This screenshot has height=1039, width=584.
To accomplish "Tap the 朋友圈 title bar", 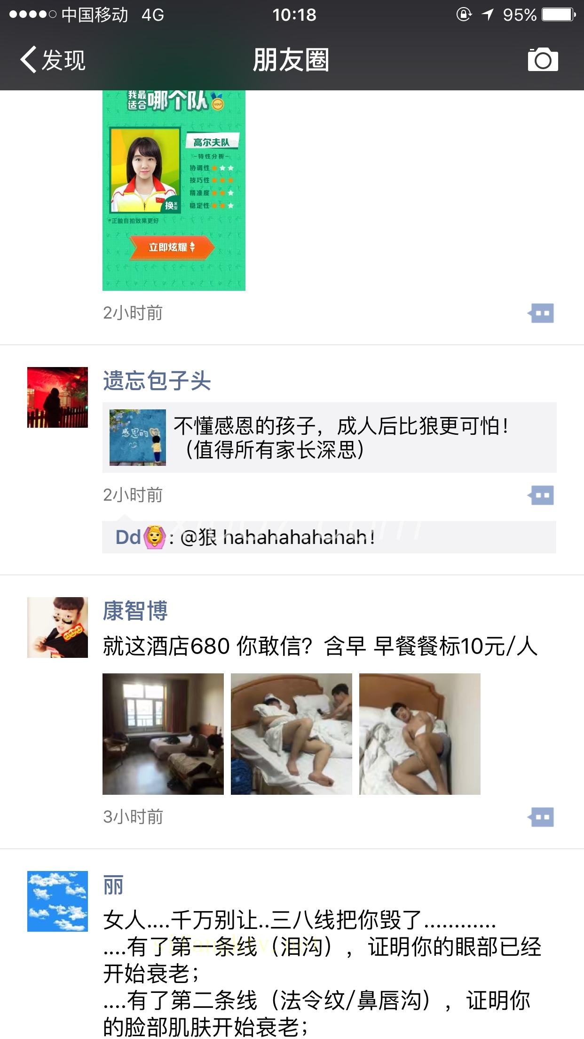I will [291, 60].
